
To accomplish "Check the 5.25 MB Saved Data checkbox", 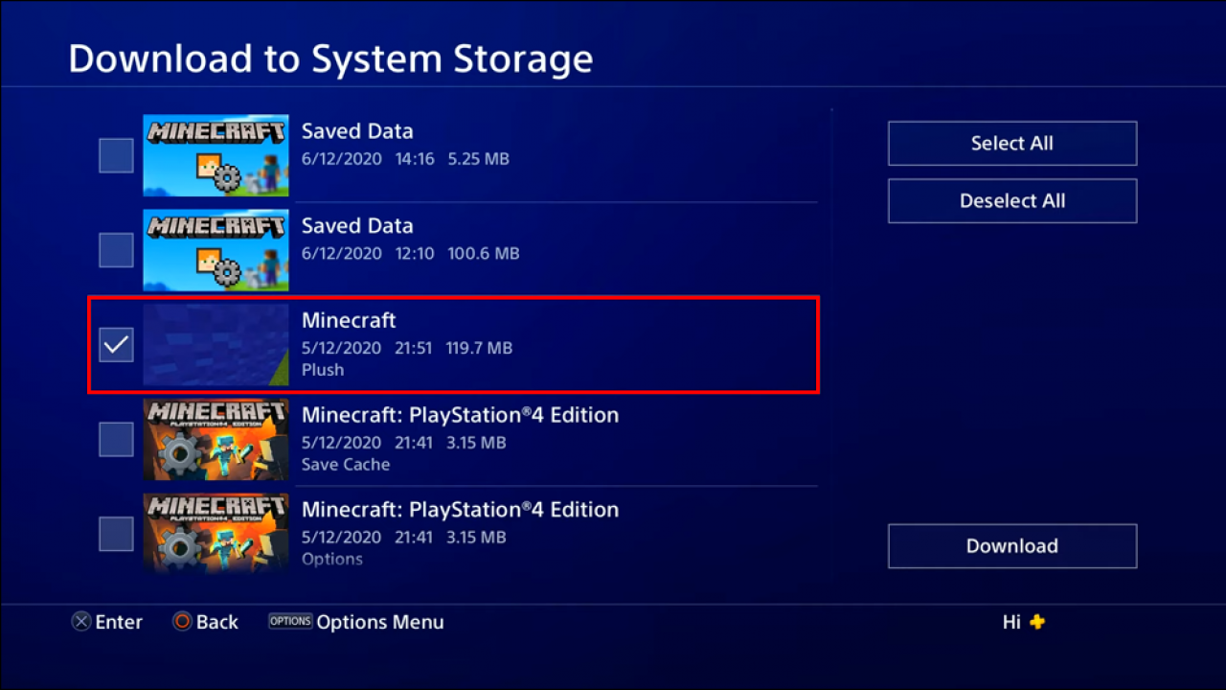I will click(x=116, y=155).
